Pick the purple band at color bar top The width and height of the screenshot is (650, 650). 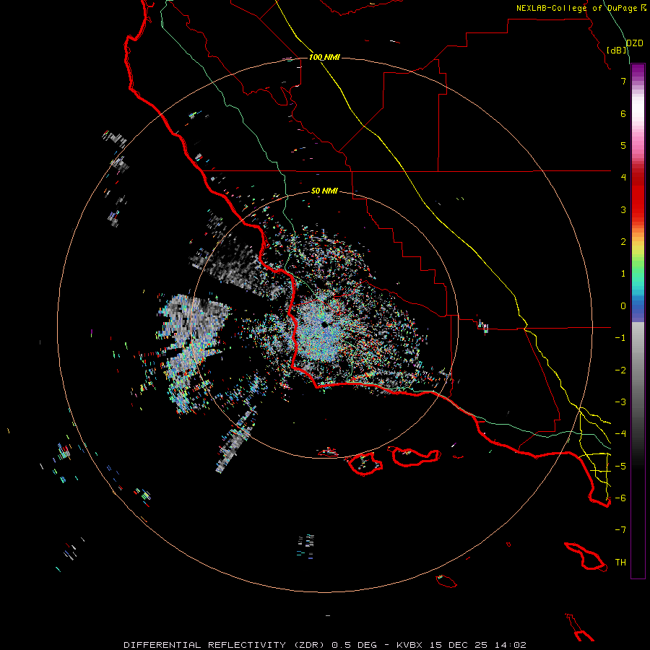[x=638, y=69]
